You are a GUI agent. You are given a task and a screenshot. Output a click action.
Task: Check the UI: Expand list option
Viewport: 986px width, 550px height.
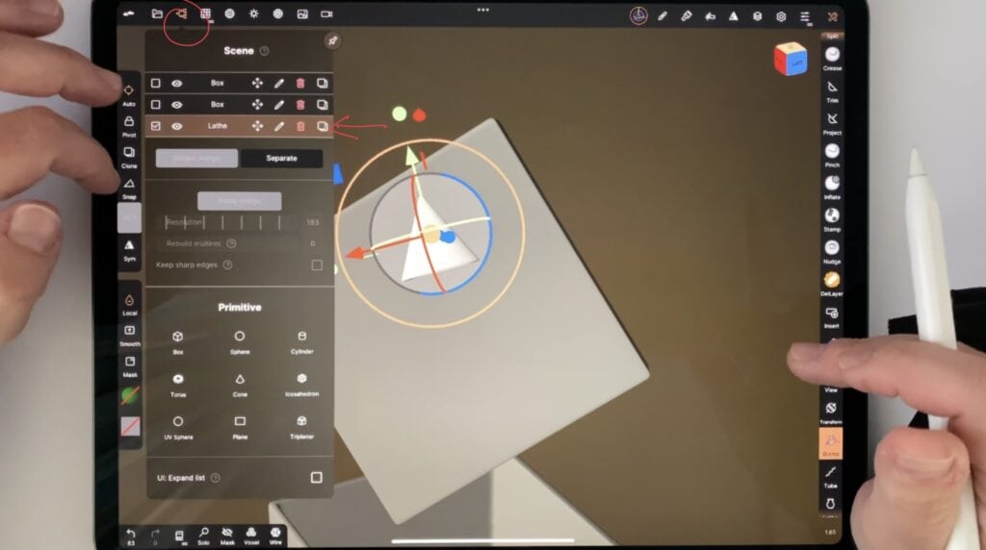tap(316, 477)
